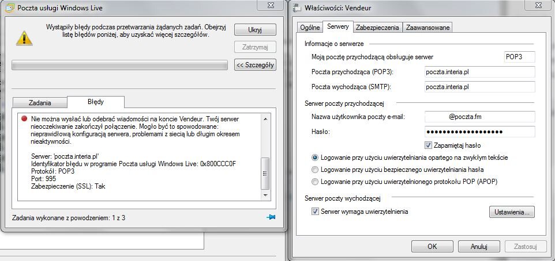Uncheck Serwer wymaga uwierzytelnienia
Viewport: 555px width, 261px height.
(x=315, y=212)
